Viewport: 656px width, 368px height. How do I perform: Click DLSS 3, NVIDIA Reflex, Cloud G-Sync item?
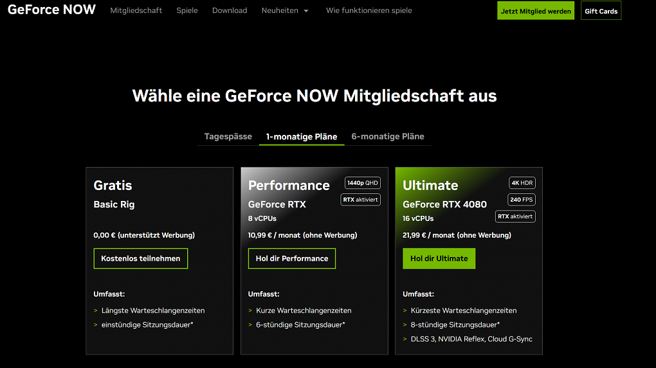pyautogui.click(x=471, y=339)
